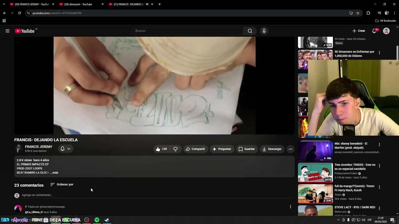
Task: Open the media controls icon in browser toolbar
Action: 379,13
